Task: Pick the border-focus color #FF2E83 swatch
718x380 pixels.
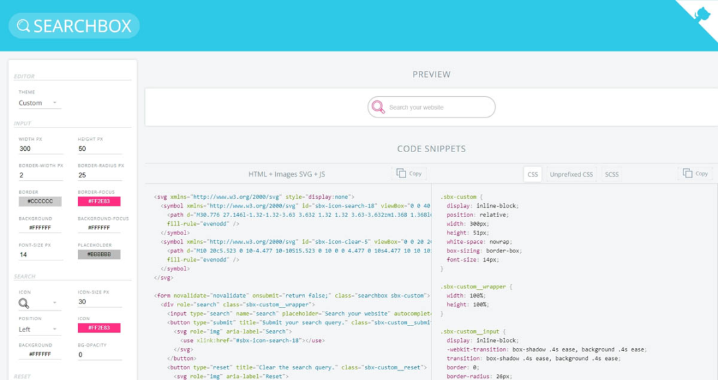Action: tap(99, 201)
